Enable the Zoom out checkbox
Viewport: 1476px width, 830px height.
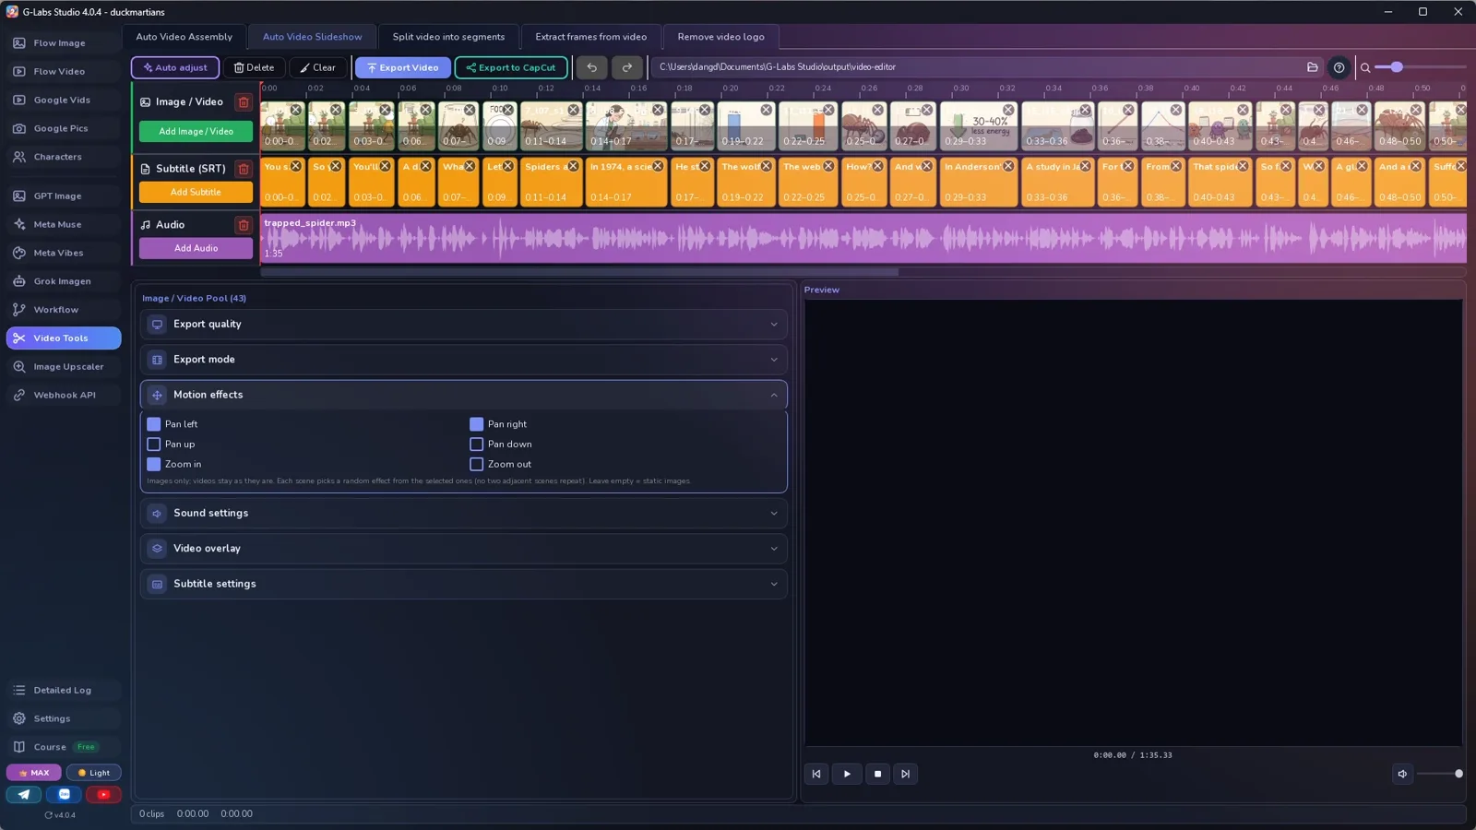pos(477,465)
